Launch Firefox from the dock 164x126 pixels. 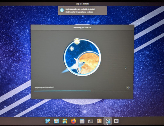73,121
